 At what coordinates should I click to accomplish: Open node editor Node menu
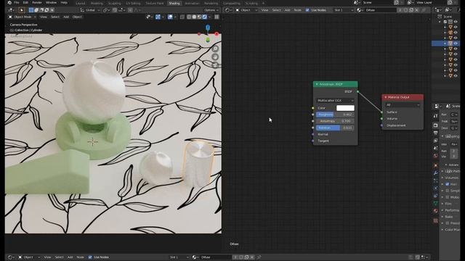[x=297, y=10]
